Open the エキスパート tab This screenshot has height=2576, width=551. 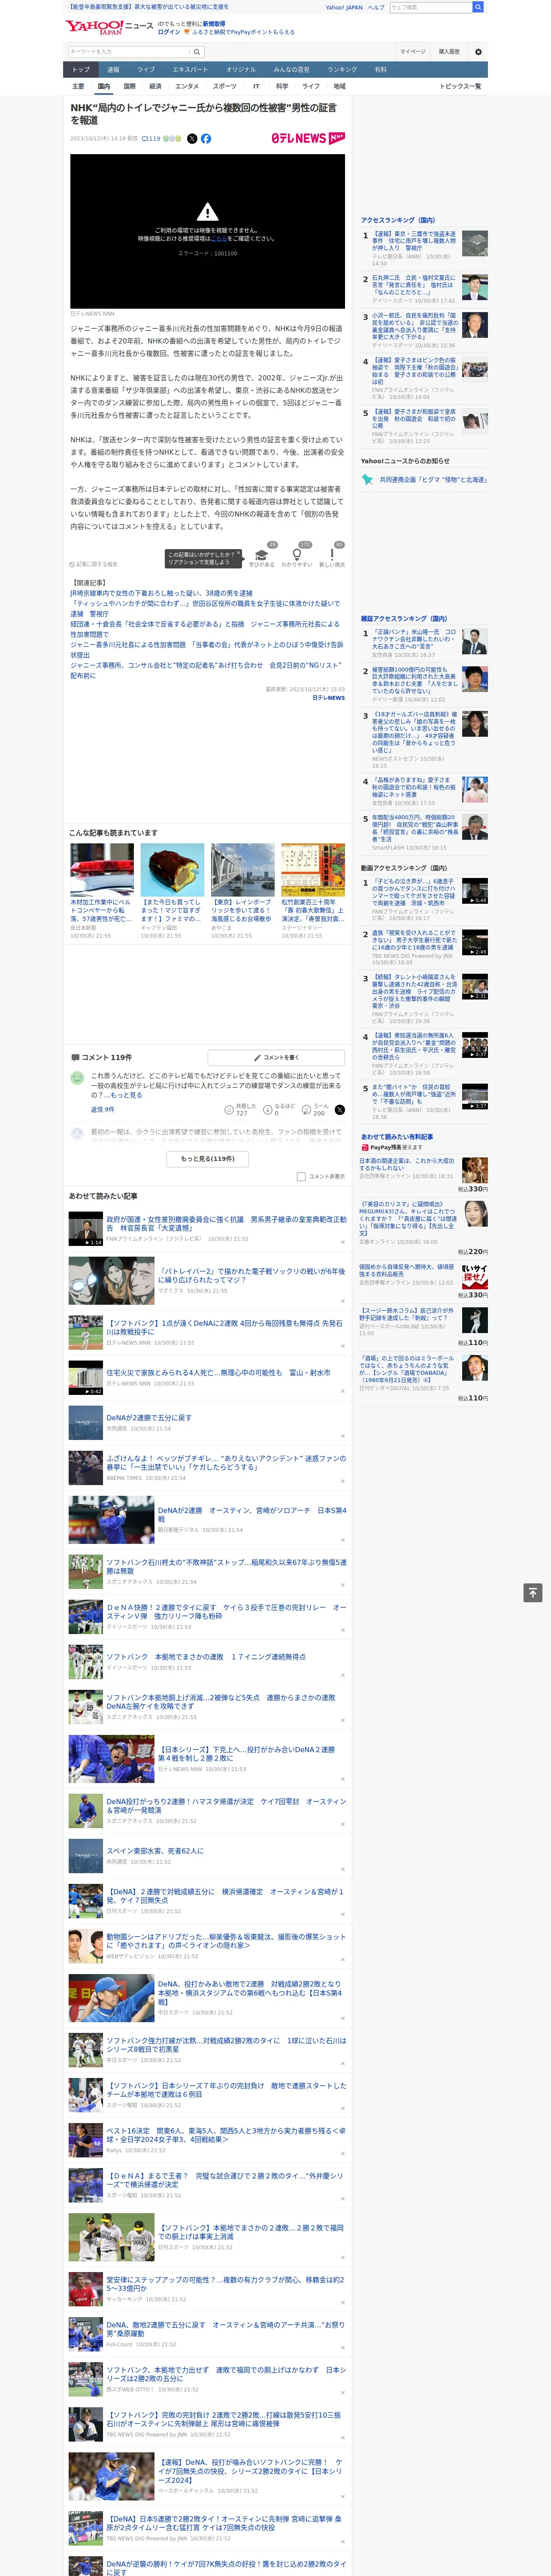pyautogui.click(x=190, y=70)
